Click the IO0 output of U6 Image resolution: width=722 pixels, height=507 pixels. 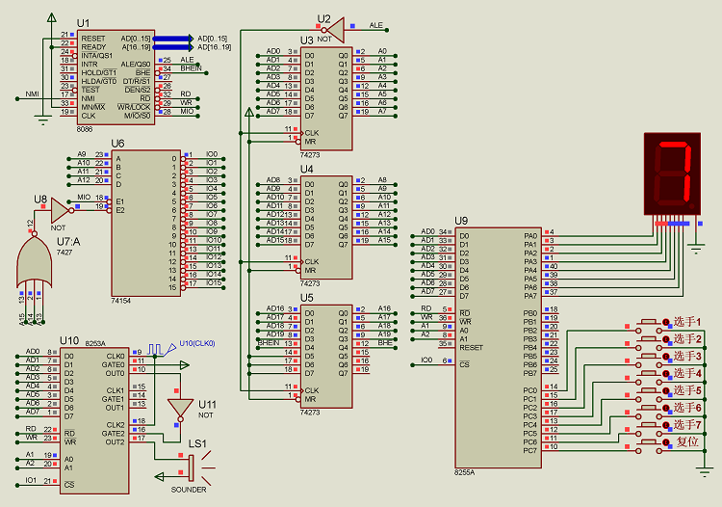tap(212, 154)
